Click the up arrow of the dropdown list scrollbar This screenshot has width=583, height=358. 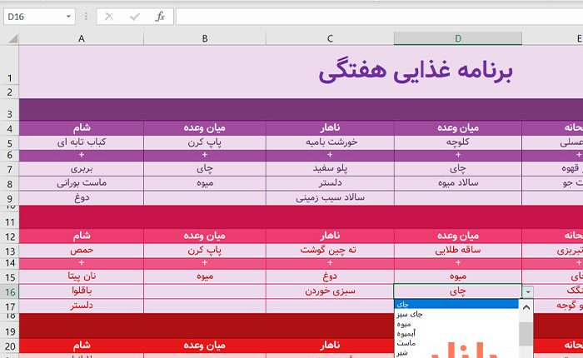tap(526, 307)
